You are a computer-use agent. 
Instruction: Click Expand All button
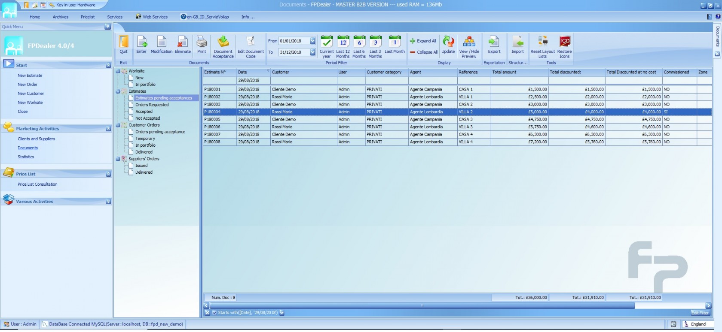[x=423, y=41]
